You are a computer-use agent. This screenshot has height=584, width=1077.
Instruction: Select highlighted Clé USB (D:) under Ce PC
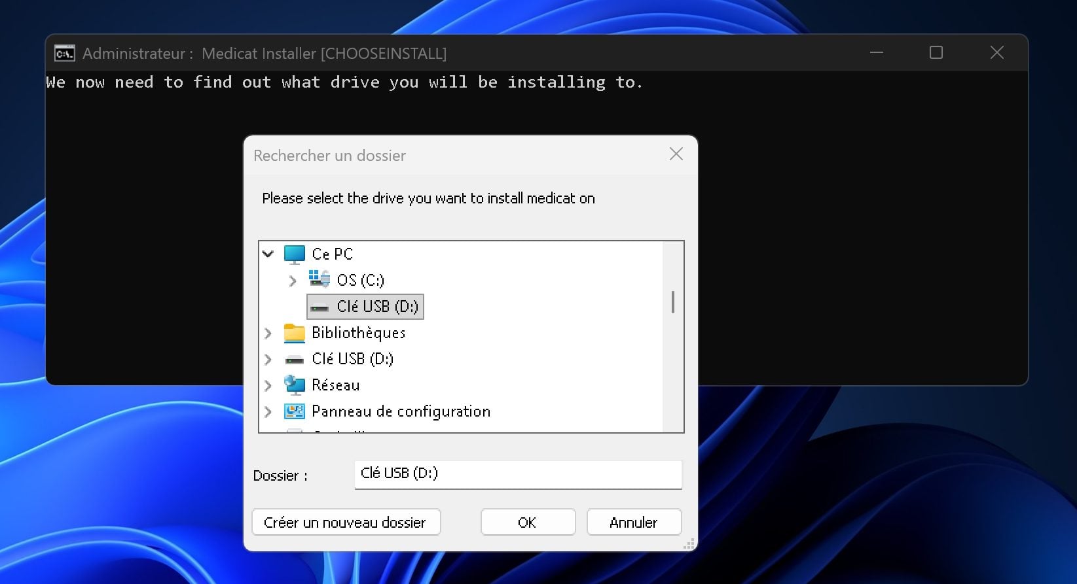(x=365, y=307)
